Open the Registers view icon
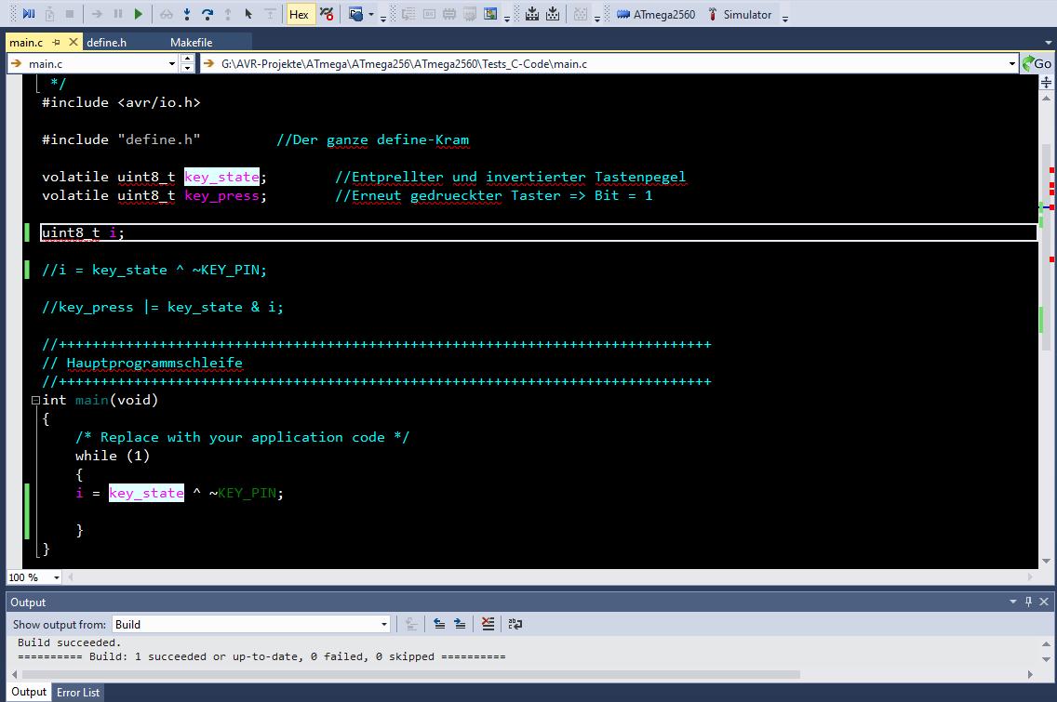Screen dimensions: 1057x702 429,13
